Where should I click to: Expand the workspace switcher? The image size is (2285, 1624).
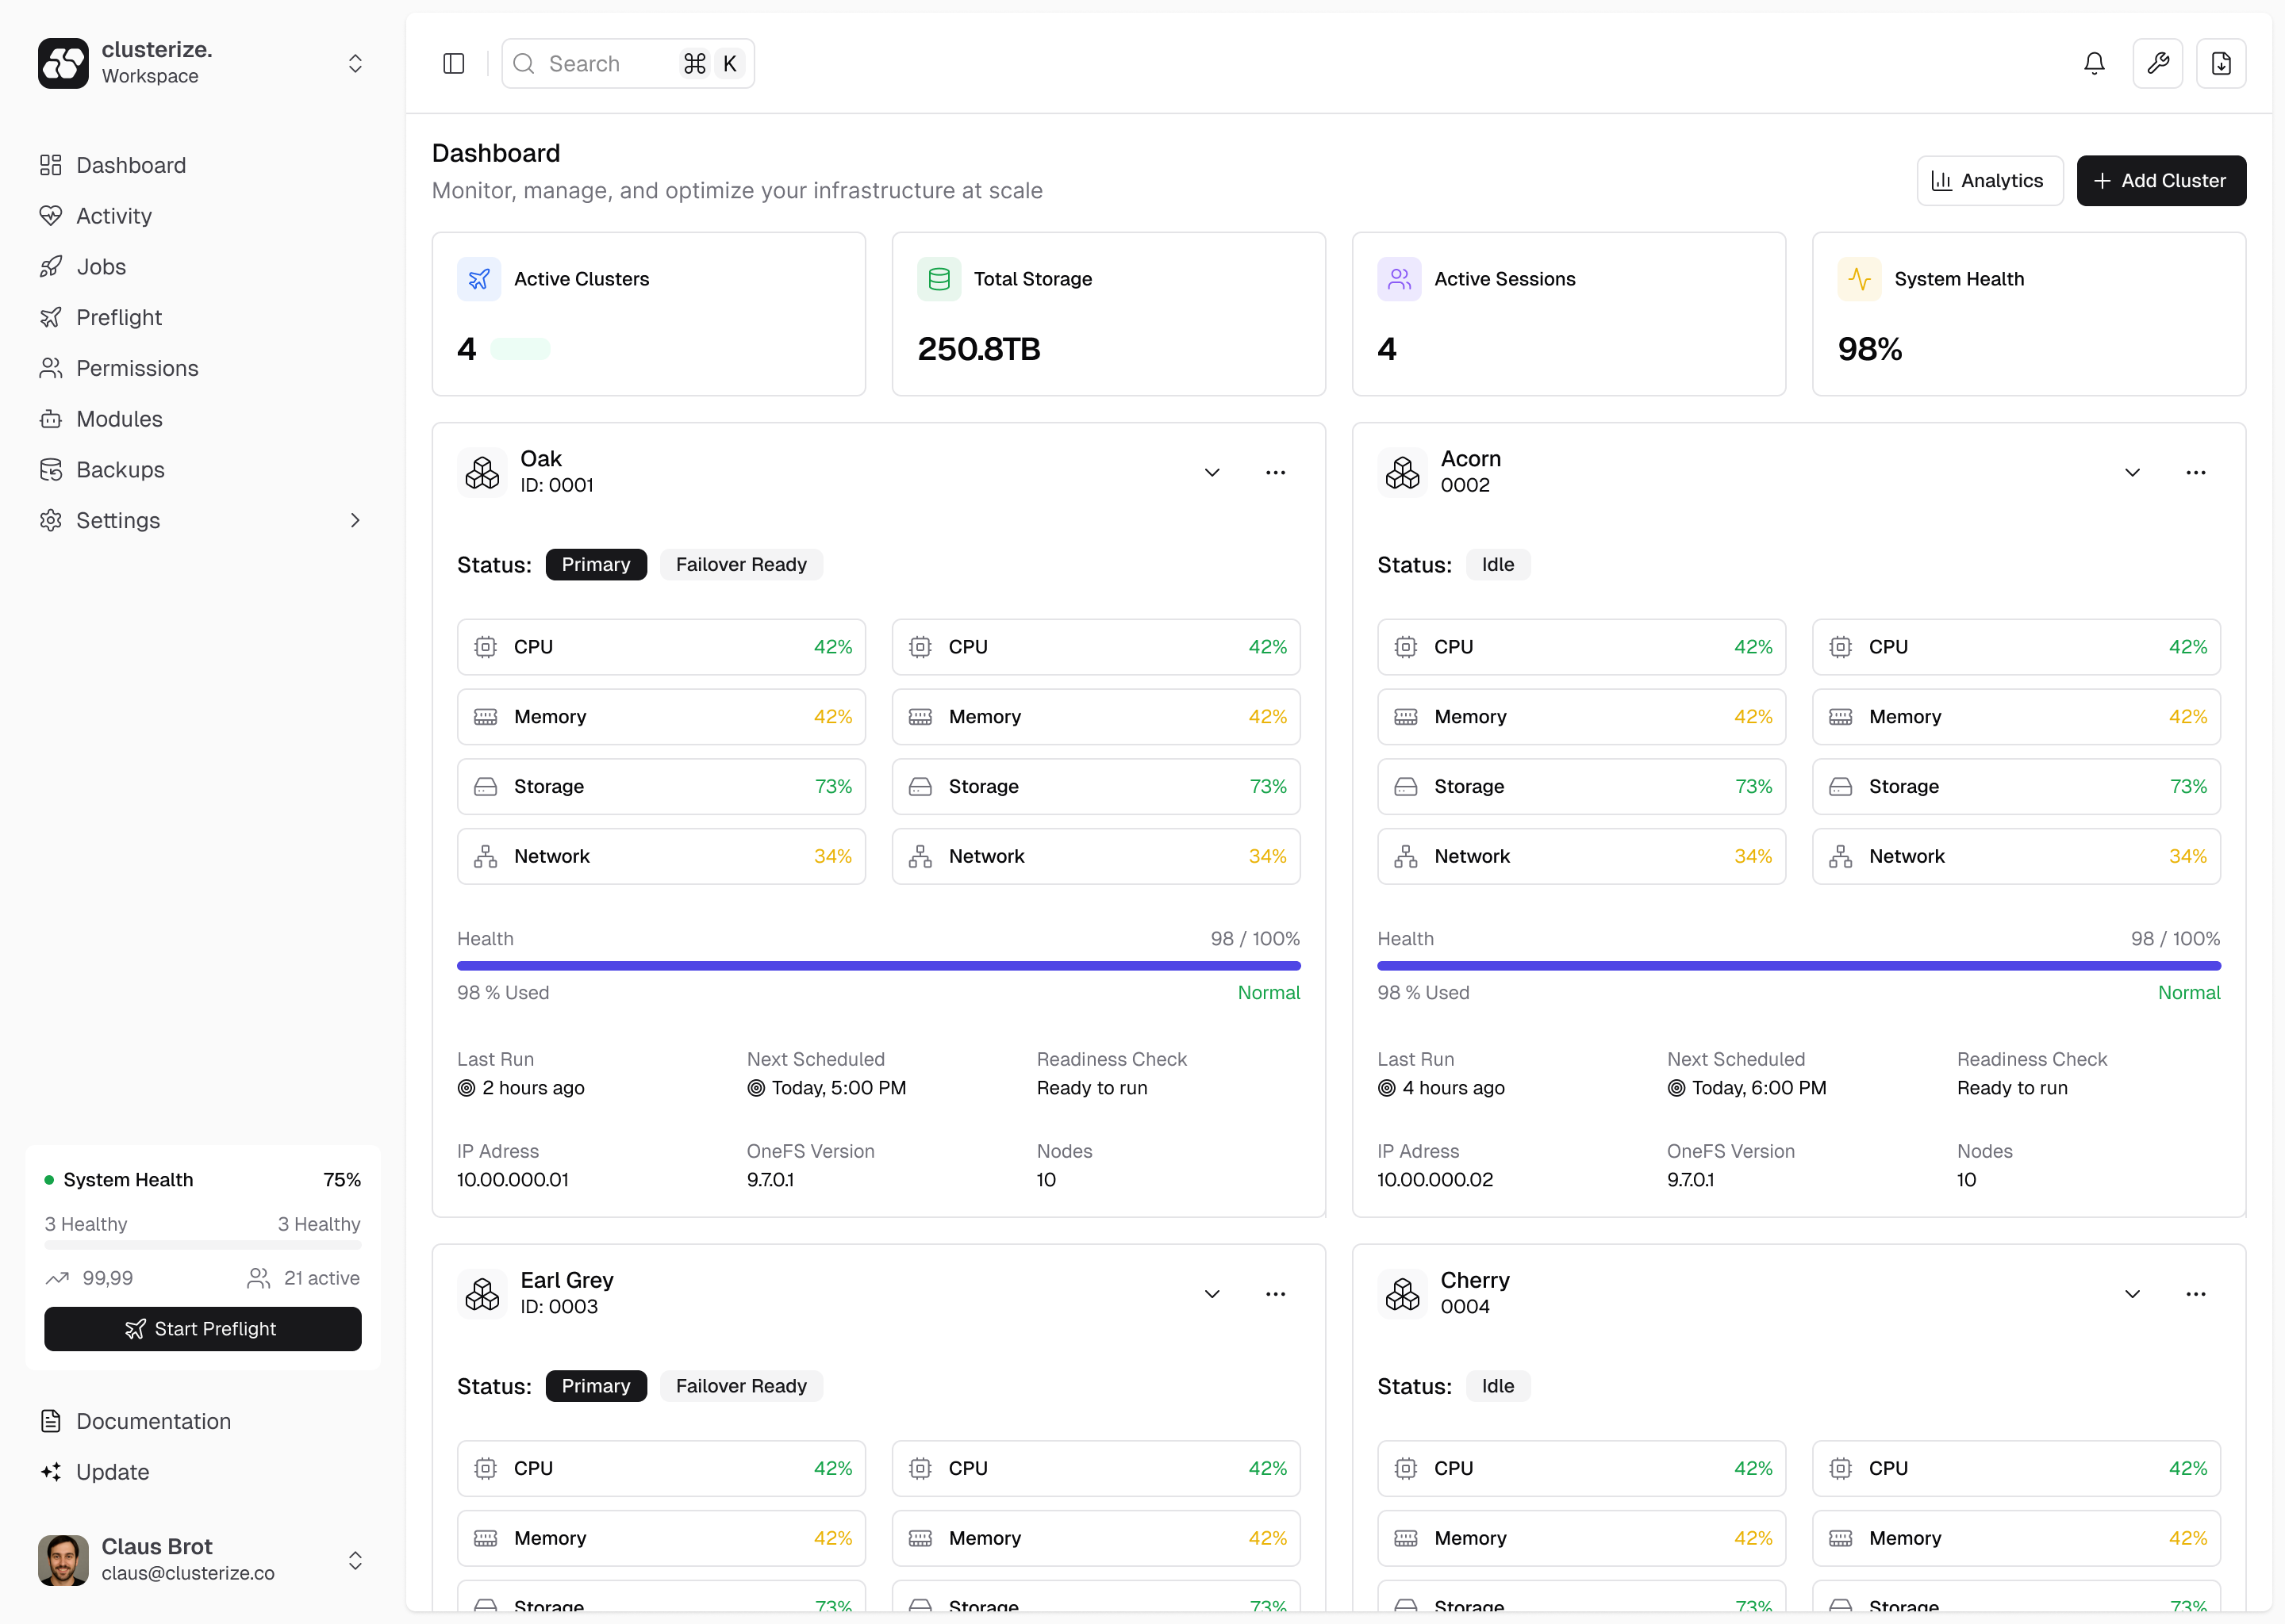(x=355, y=64)
